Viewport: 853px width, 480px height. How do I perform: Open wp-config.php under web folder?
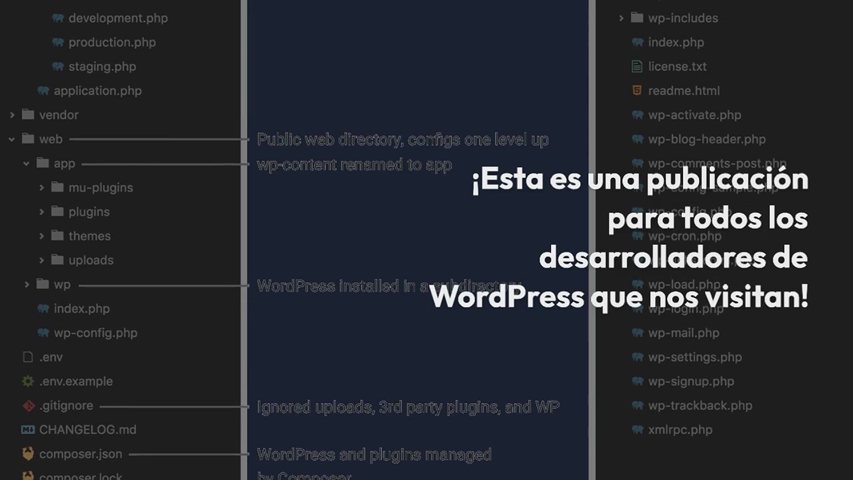(x=96, y=333)
